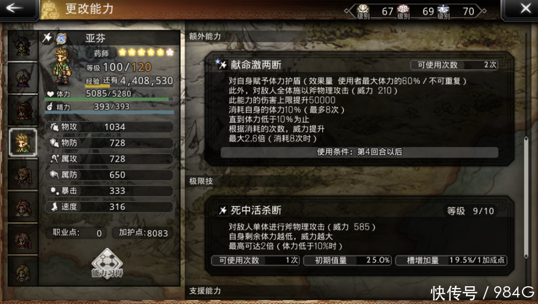
Task: Click the vertical scrollbar on the ability list
Action: pos(526,197)
